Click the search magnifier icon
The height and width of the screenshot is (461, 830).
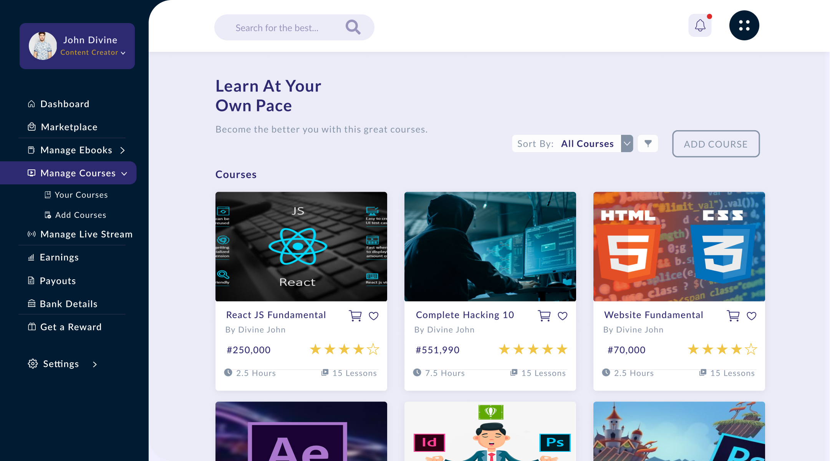(x=353, y=27)
